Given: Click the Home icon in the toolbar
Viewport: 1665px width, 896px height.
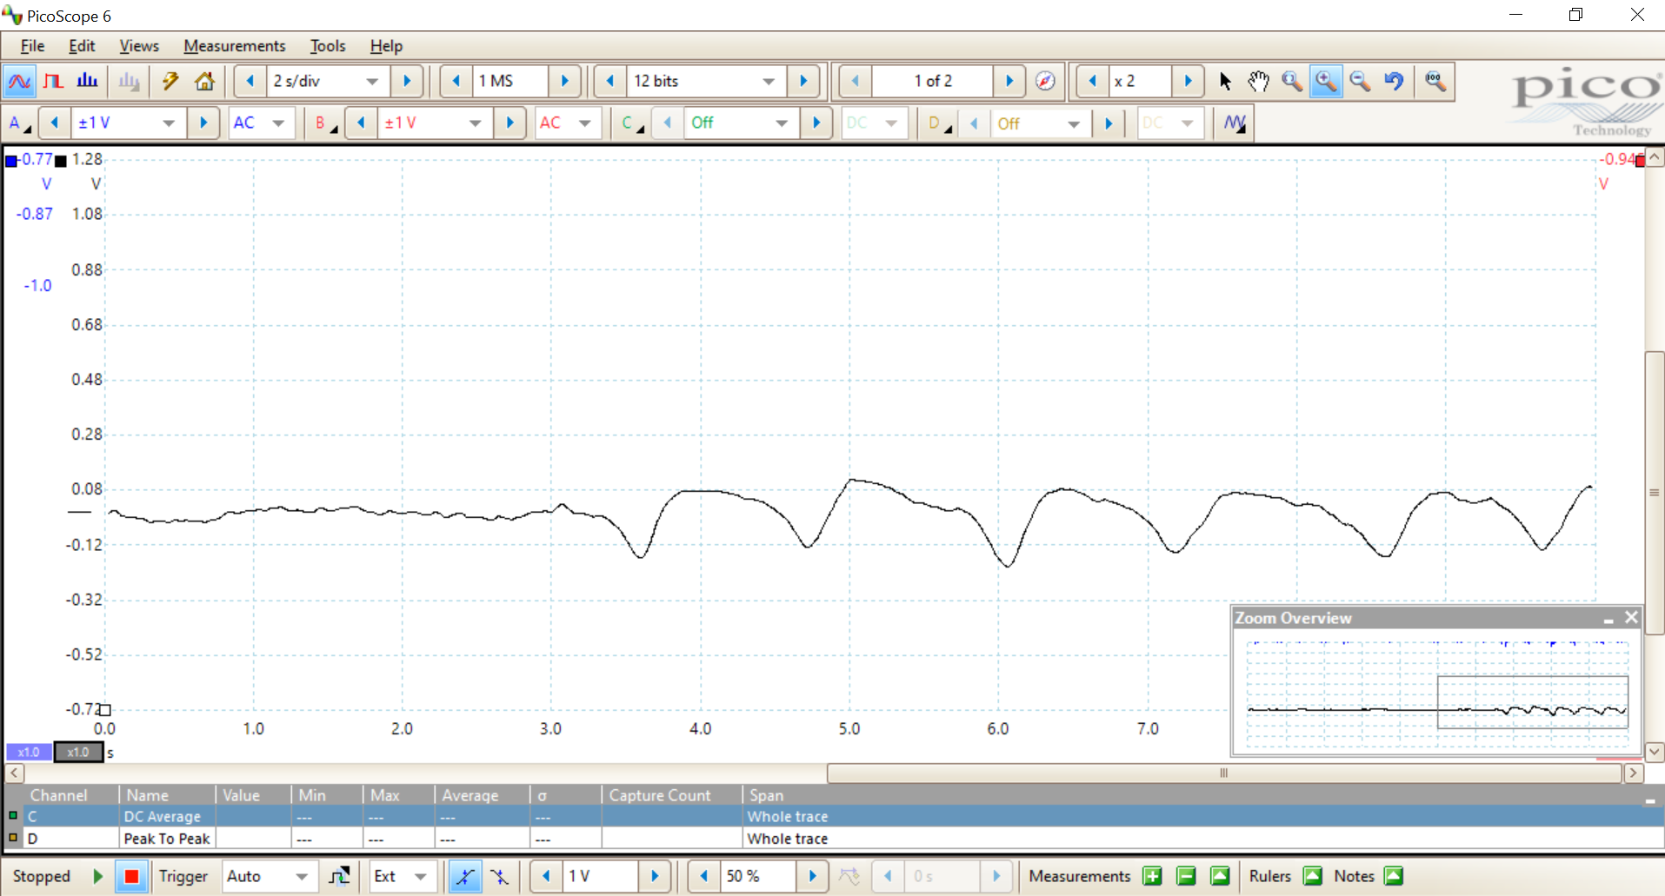Looking at the screenshot, I should [204, 82].
